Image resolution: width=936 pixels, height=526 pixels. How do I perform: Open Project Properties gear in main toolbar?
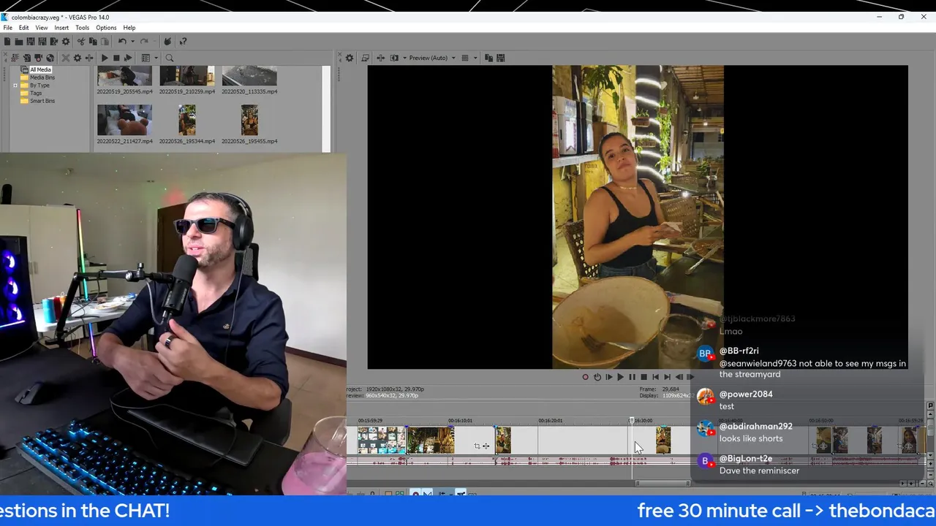coord(66,42)
